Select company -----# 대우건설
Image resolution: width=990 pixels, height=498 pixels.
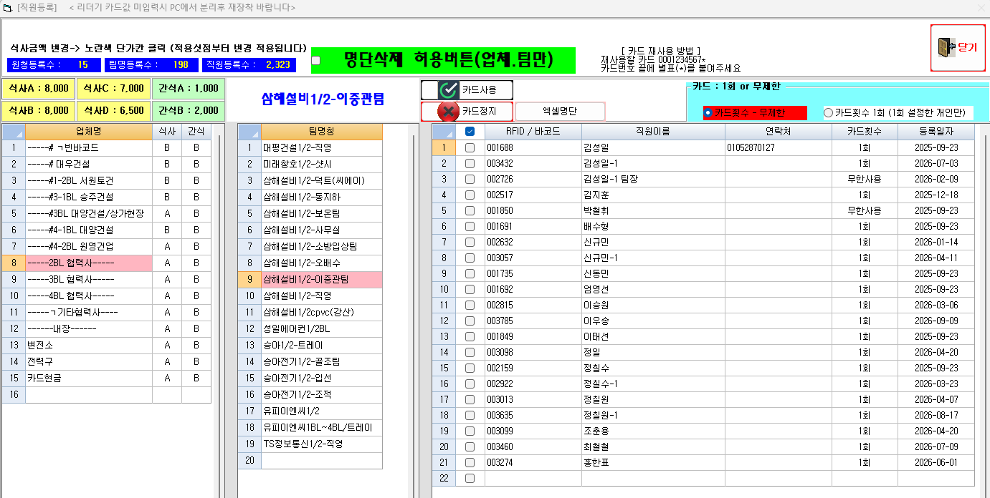coord(89,164)
